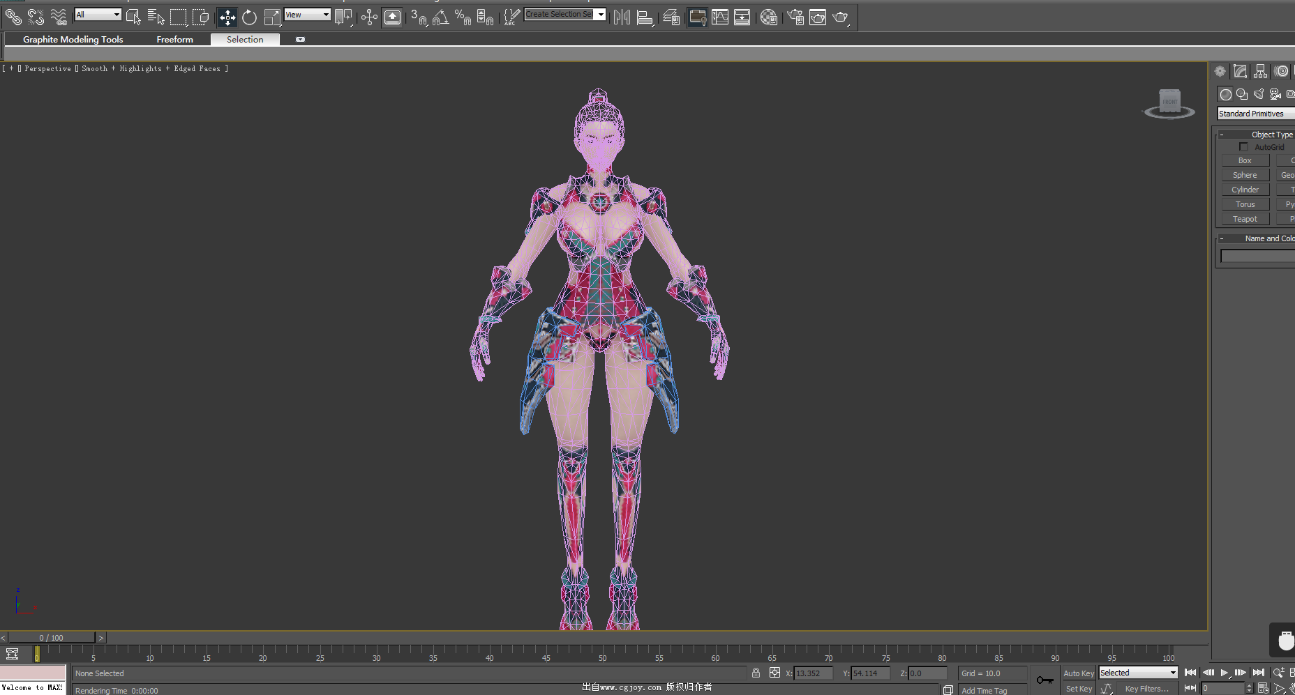Select the Geometry category icon
The width and height of the screenshot is (1295, 695).
1226,94
